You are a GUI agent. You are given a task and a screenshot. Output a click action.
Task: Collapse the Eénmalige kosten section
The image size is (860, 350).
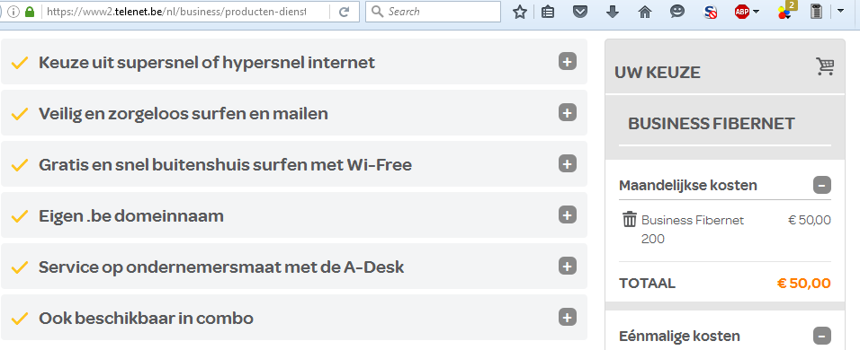point(822,336)
